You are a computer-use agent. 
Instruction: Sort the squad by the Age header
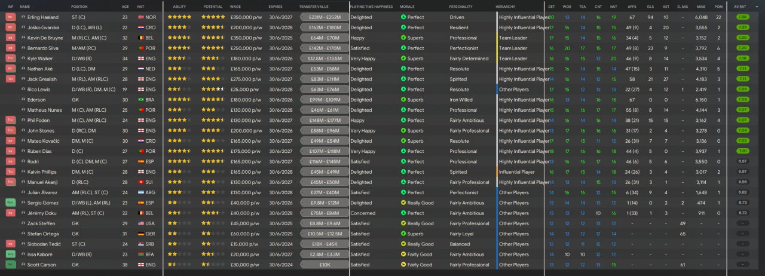point(125,6)
